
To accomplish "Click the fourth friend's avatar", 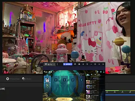I will [x=88, y=97].
